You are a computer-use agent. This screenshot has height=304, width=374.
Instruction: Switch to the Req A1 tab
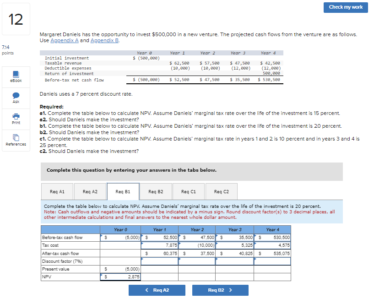(57, 192)
